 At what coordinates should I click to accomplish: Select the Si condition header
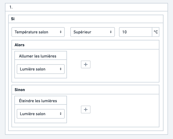tap(13, 19)
